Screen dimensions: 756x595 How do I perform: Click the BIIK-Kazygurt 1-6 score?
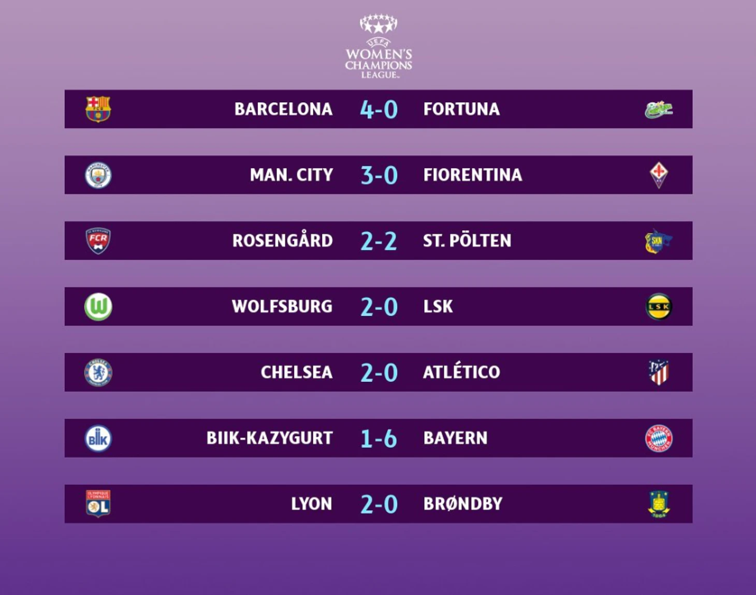379,439
